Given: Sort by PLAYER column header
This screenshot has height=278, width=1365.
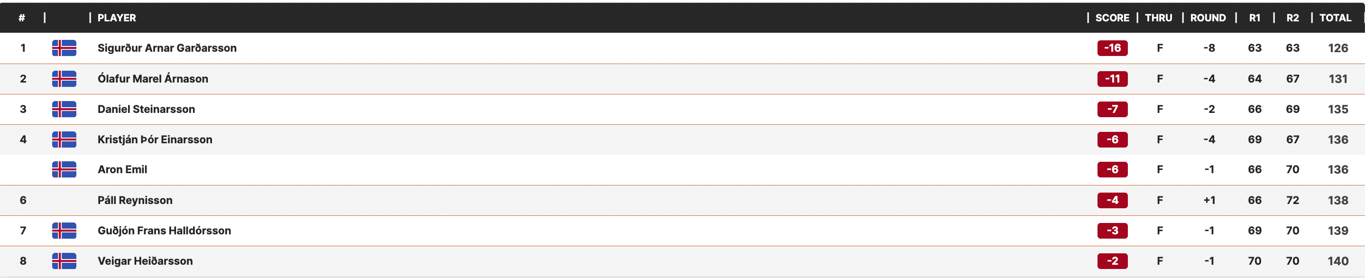Looking at the screenshot, I should pos(117,18).
